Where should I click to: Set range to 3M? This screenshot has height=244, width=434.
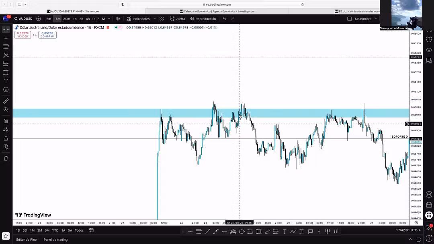point(39,230)
